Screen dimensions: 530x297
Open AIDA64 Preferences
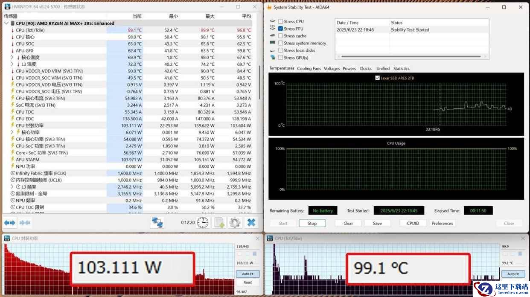442,223
